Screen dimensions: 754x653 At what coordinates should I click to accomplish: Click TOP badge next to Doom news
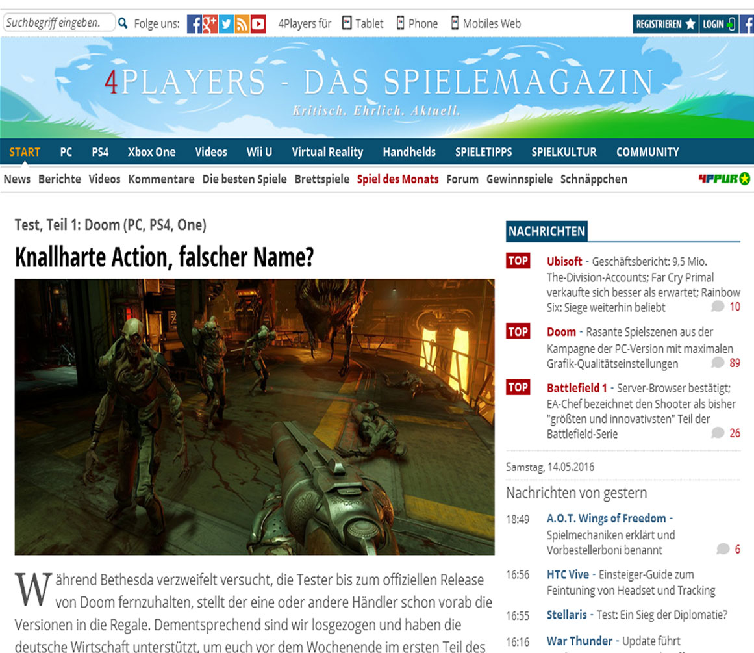pyautogui.click(x=518, y=331)
